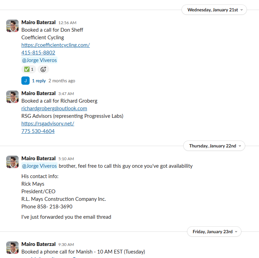
Task: Click @Jorge Viveros mention before "brother"
Action: pyautogui.click(x=39, y=166)
